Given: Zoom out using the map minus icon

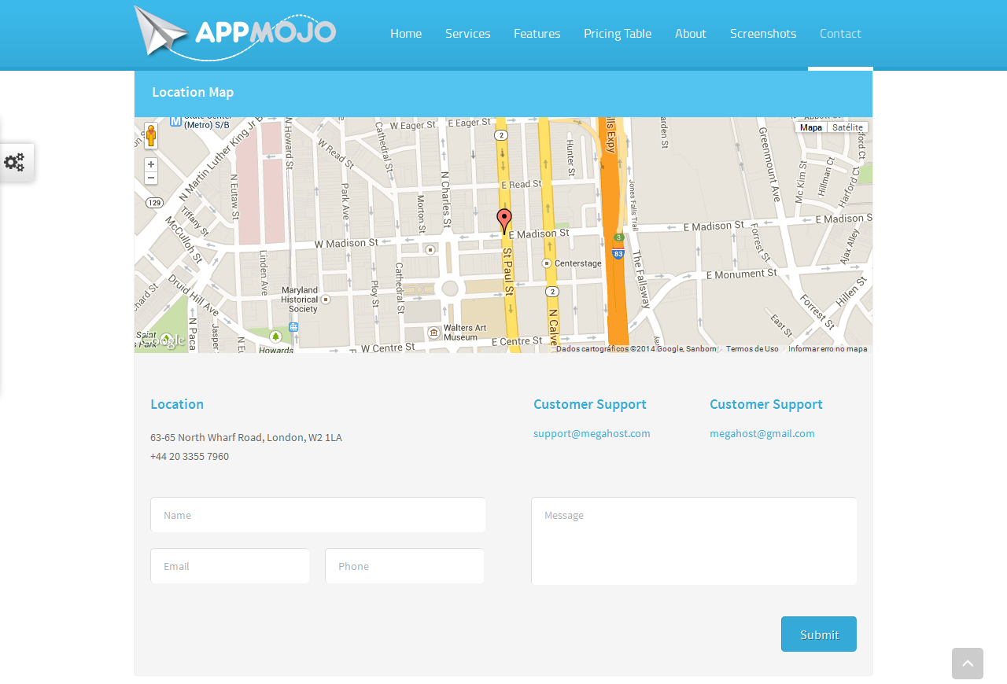Looking at the screenshot, I should point(149,177).
